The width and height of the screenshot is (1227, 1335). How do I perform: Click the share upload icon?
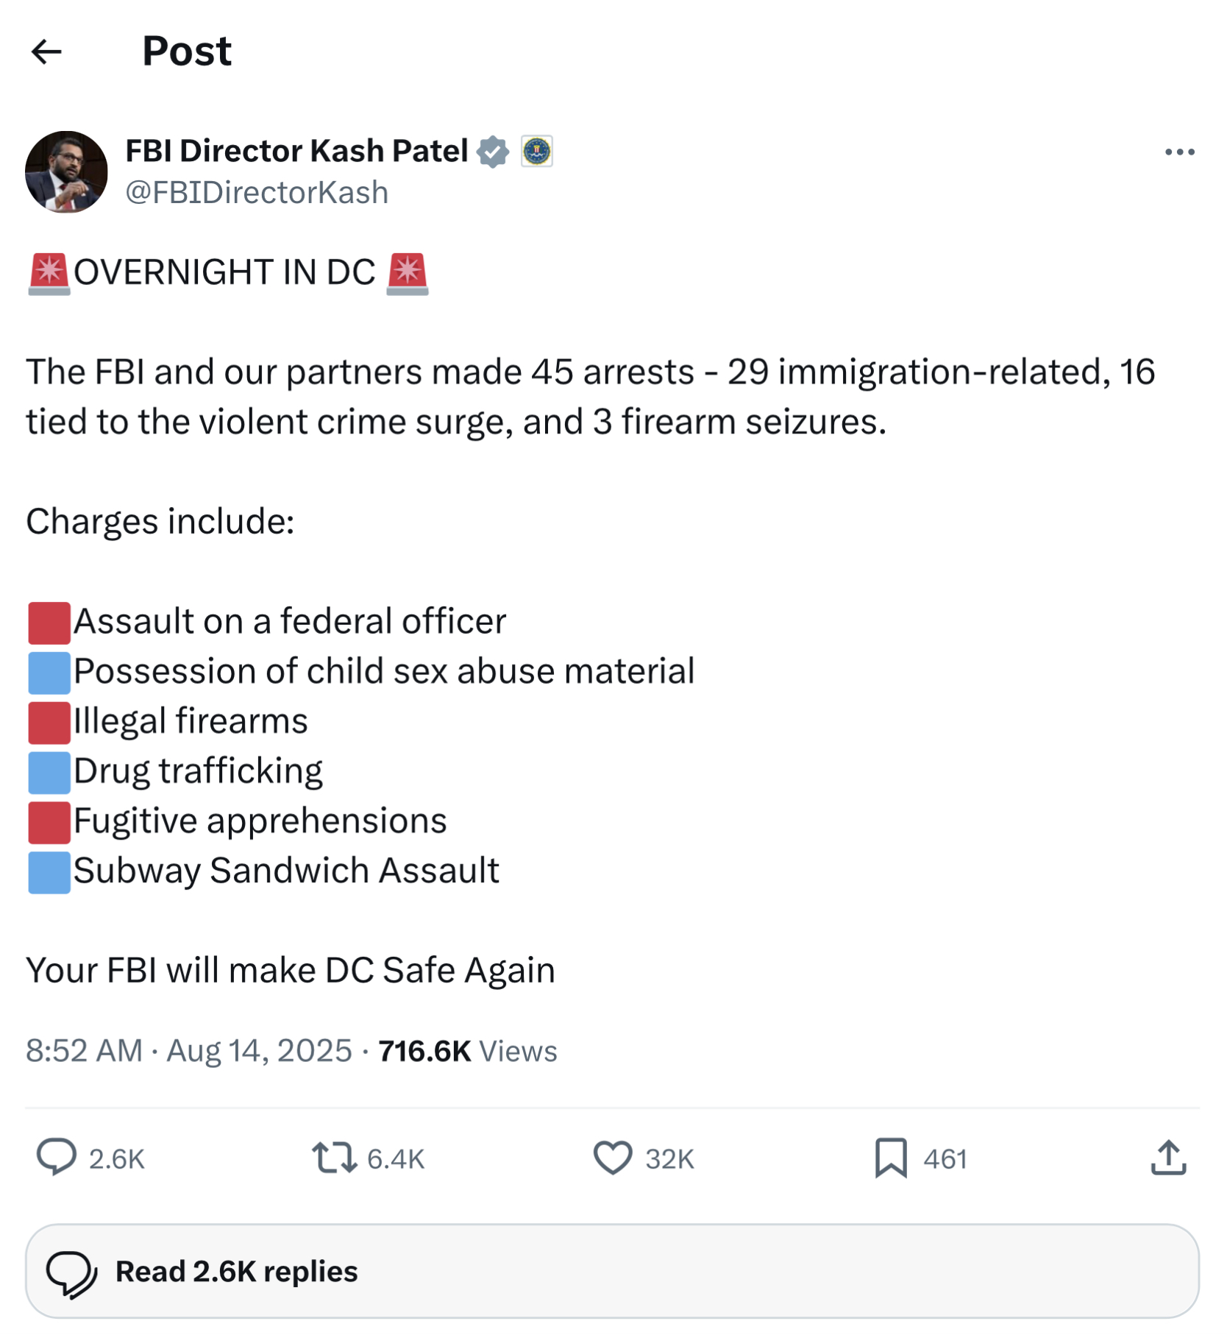pyautogui.click(x=1168, y=1158)
